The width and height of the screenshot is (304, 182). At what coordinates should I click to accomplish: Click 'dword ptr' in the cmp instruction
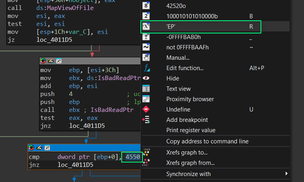pos(73,157)
